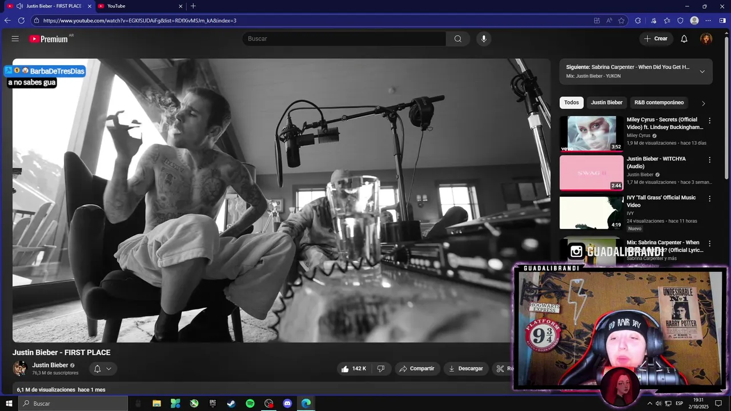
Task: Click the Crear button
Action: [x=656, y=39]
